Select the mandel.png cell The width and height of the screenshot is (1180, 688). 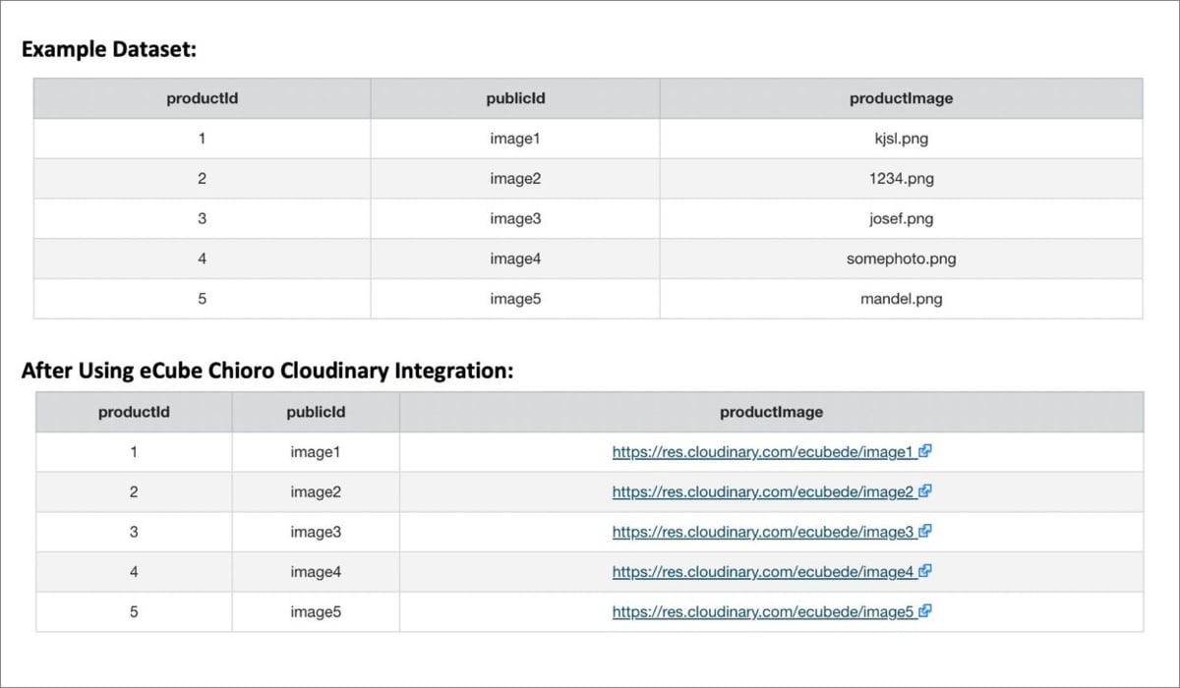click(x=901, y=299)
